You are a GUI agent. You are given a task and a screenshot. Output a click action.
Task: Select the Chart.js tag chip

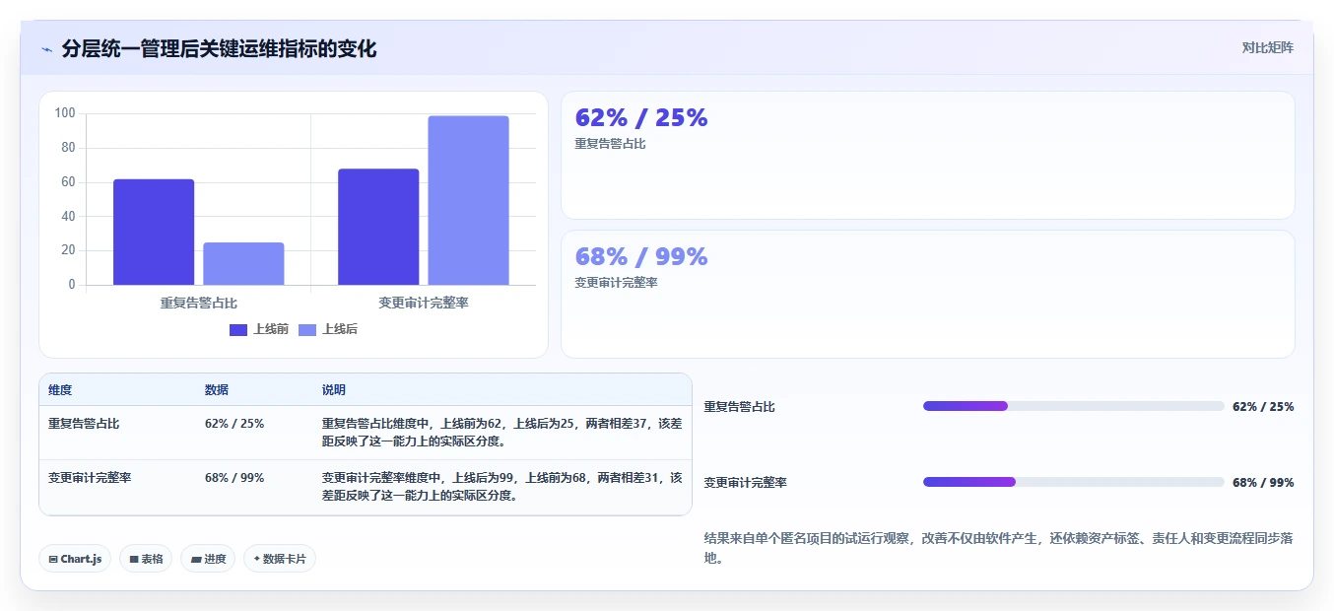(75, 559)
